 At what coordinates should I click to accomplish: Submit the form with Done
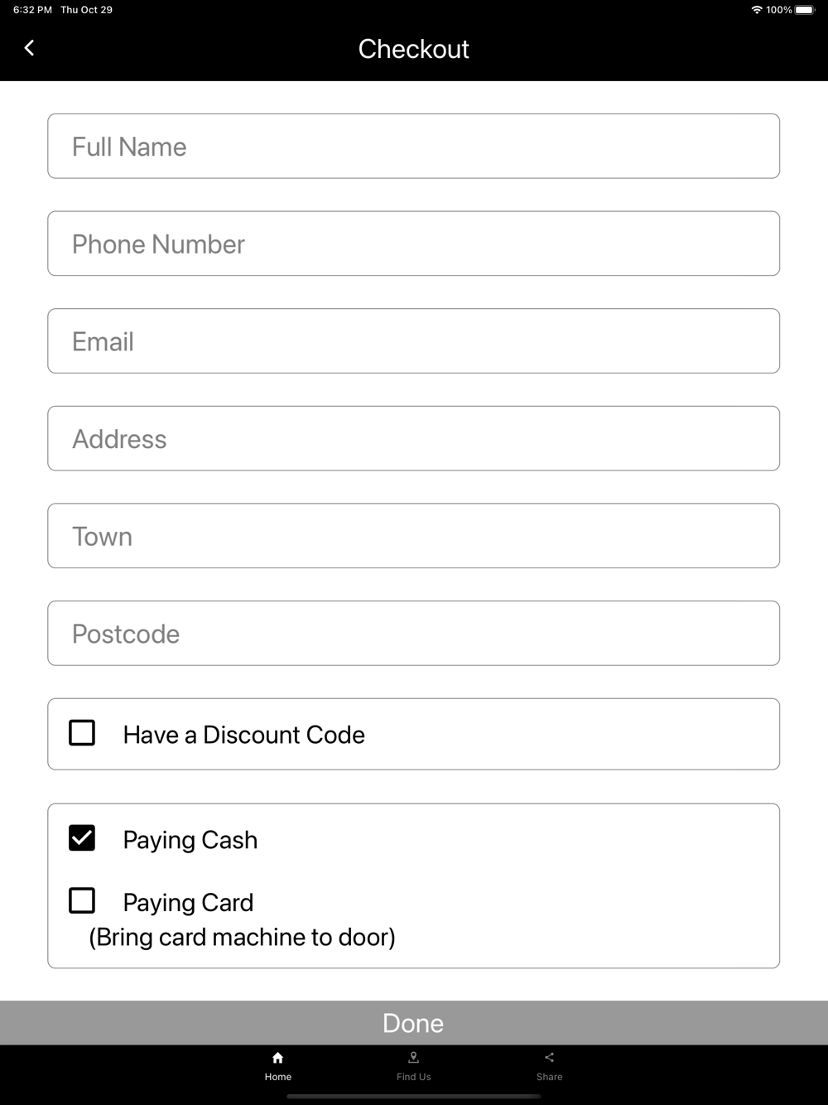pyautogui.click(x=414, y=1023)
